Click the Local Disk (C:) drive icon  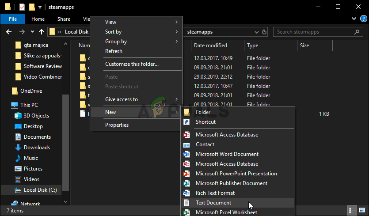(x=18, y=190)
